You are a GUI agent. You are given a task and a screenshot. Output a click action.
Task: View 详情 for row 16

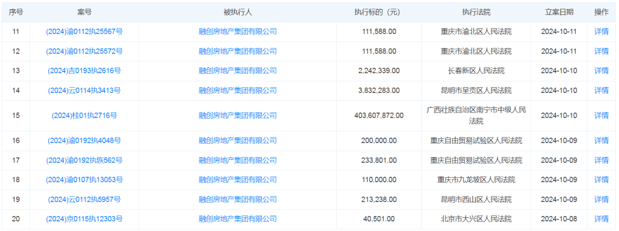[x=601, y=140]
